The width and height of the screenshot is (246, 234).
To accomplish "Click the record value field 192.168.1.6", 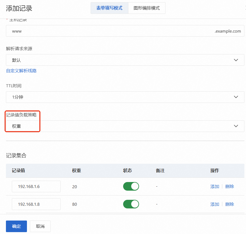I will click(36, 187).
